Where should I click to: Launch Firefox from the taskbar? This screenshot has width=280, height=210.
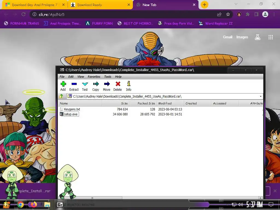(x=34, y=204)
